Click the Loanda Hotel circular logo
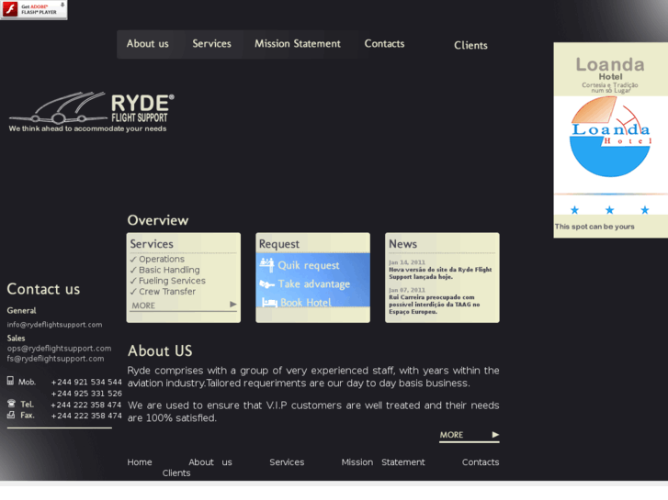Viewport: 668px width, 500px height. pos(610,137)
